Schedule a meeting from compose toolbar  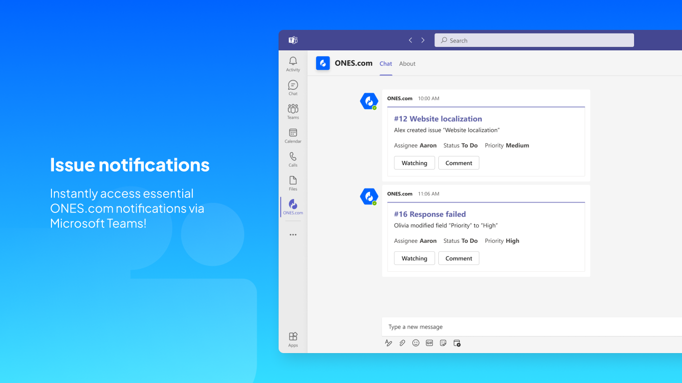click(x=457, y=343)
